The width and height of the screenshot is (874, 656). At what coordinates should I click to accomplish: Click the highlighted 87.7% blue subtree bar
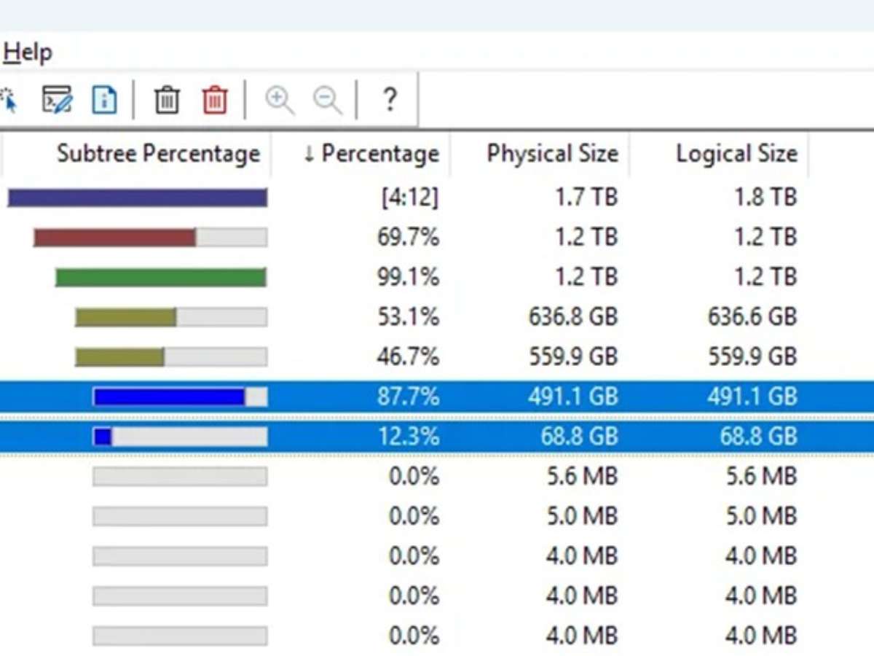click(x=169, y=397)
